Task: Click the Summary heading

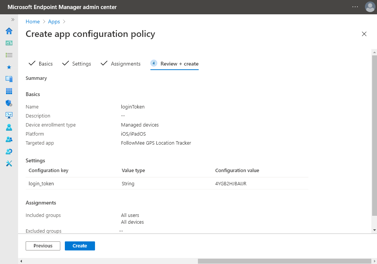Action: (36, 78)
